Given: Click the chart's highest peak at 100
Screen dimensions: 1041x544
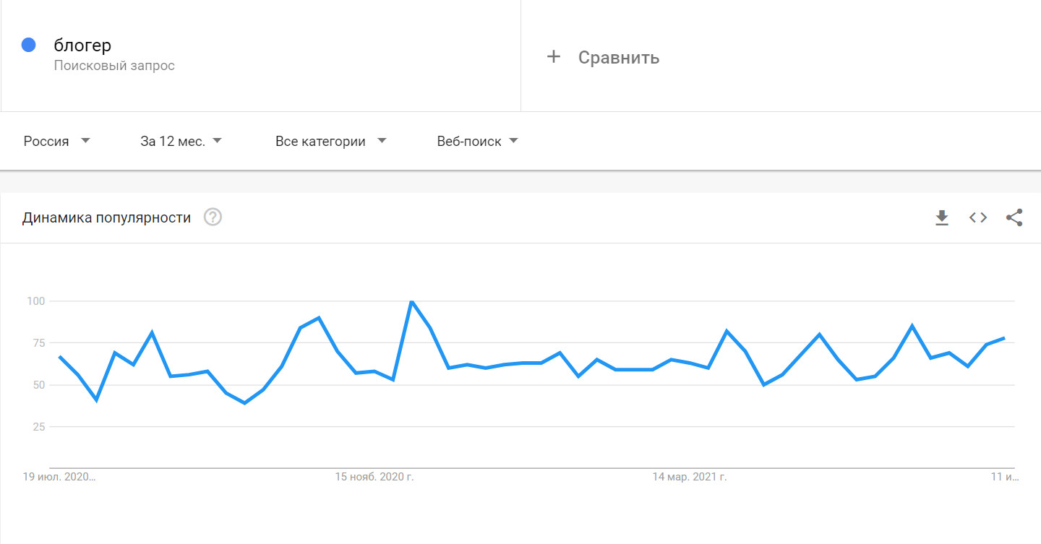Looking at the screenshot, I should (x=411, y=301).
